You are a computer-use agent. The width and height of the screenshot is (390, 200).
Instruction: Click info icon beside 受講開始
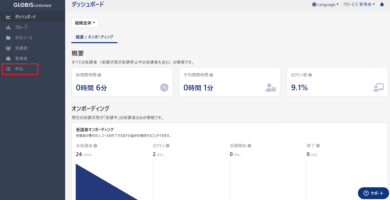[x=249, y=146]
